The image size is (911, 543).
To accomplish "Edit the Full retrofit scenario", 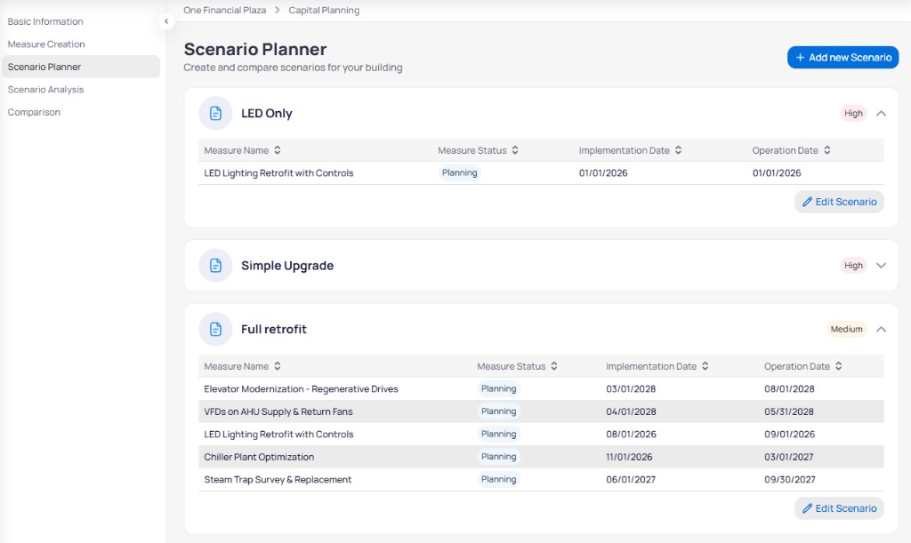I will coord(839,508).
